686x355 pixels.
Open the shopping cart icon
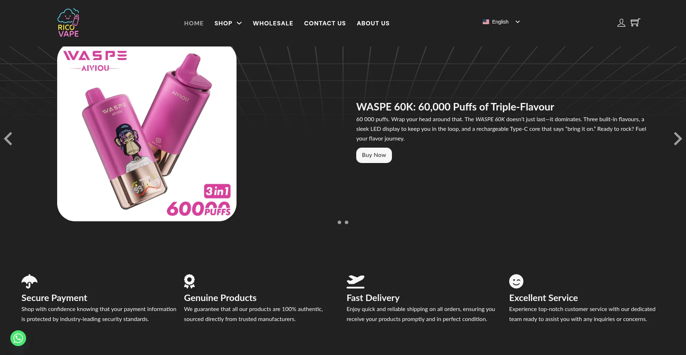(x=635, y=23)
